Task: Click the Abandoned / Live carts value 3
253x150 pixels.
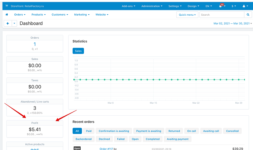Action: tap(35, 108)
